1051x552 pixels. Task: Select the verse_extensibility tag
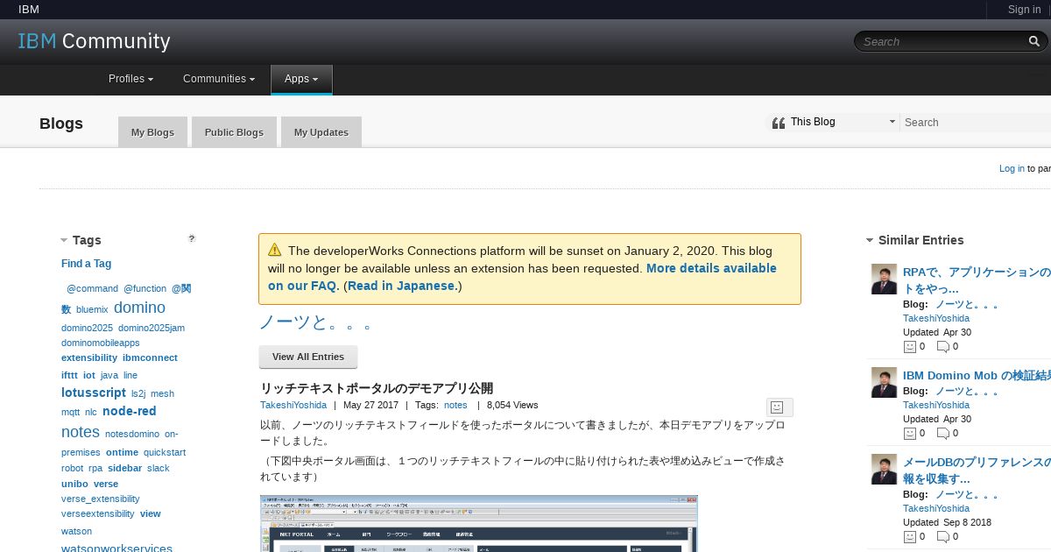[100, 499]
